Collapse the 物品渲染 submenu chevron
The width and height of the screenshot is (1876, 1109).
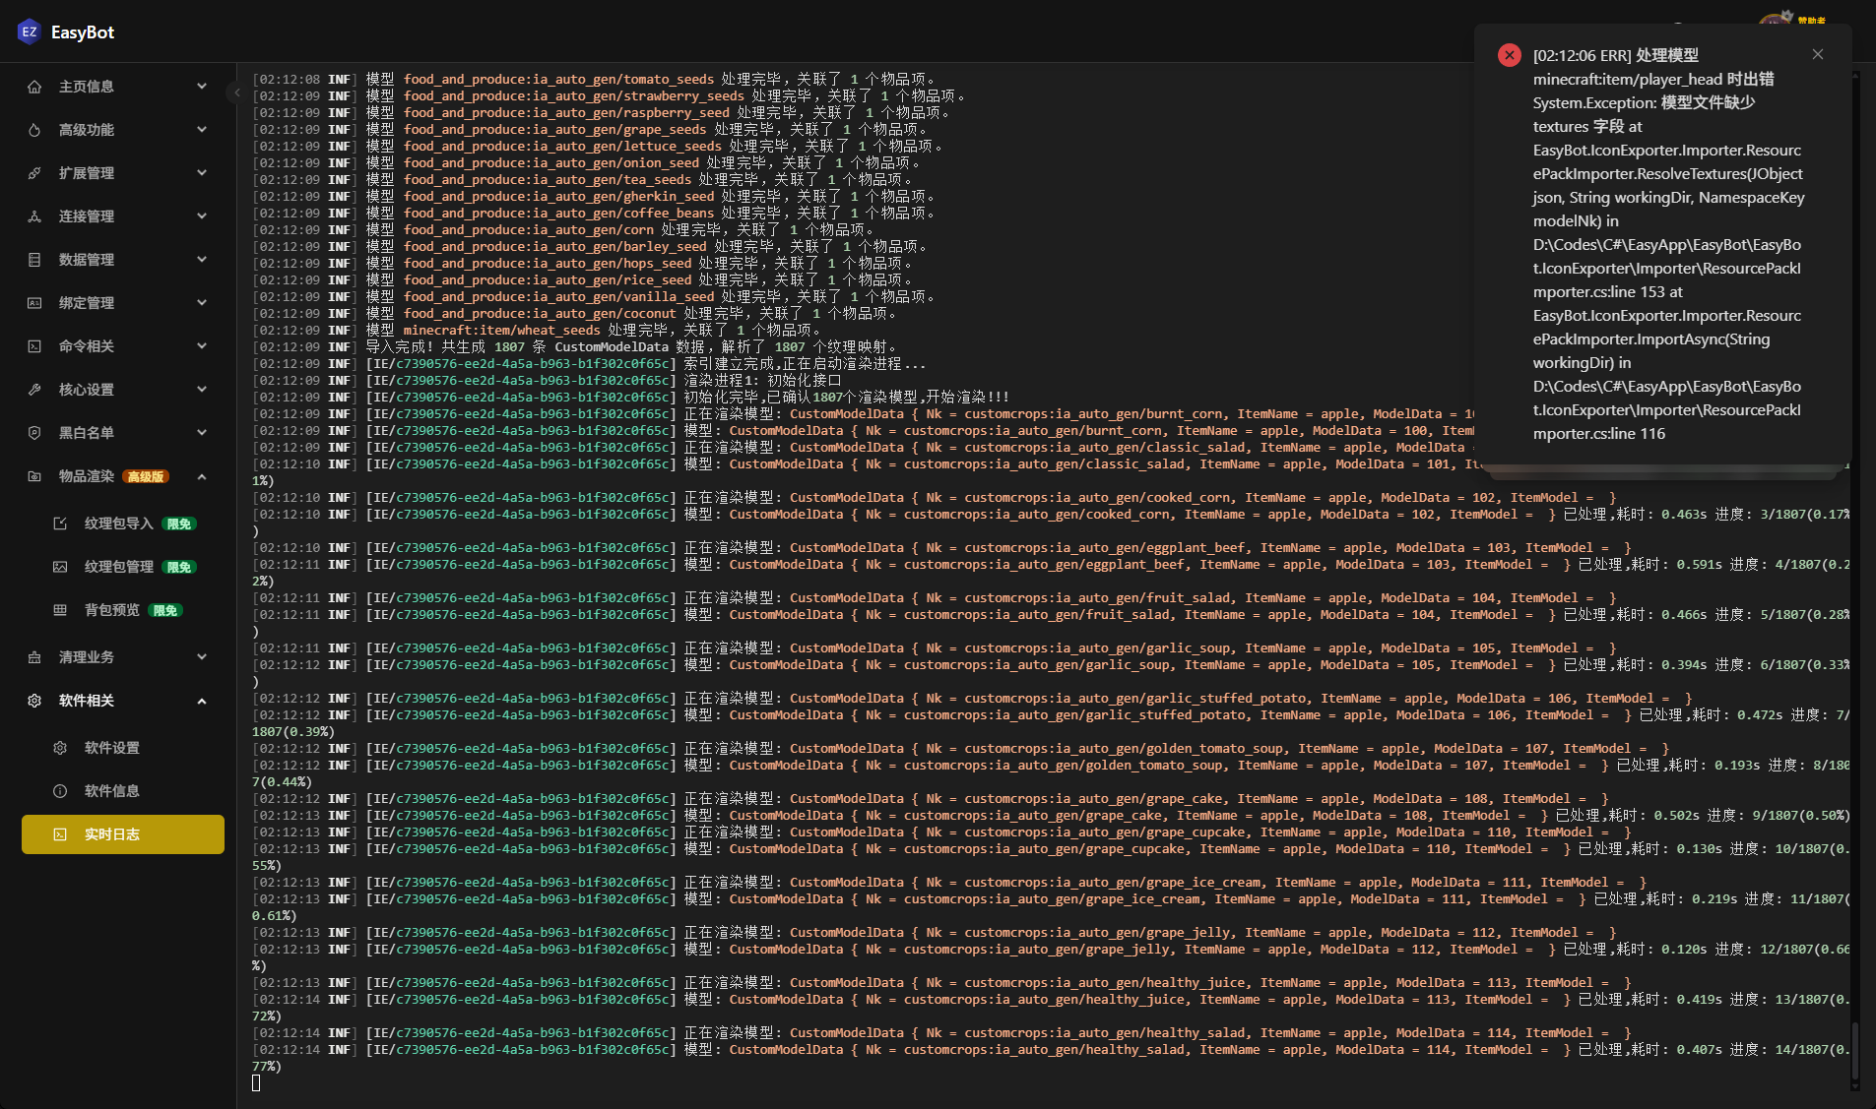point(202,476)
